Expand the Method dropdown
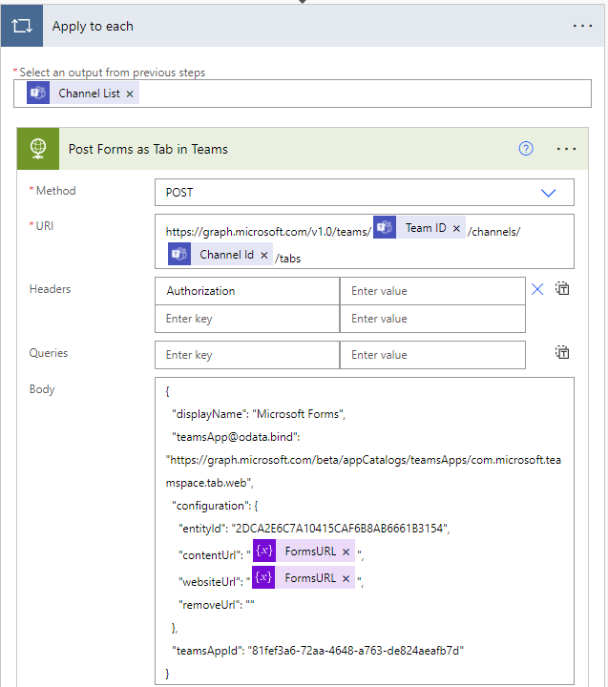 (x=549, y=193)
